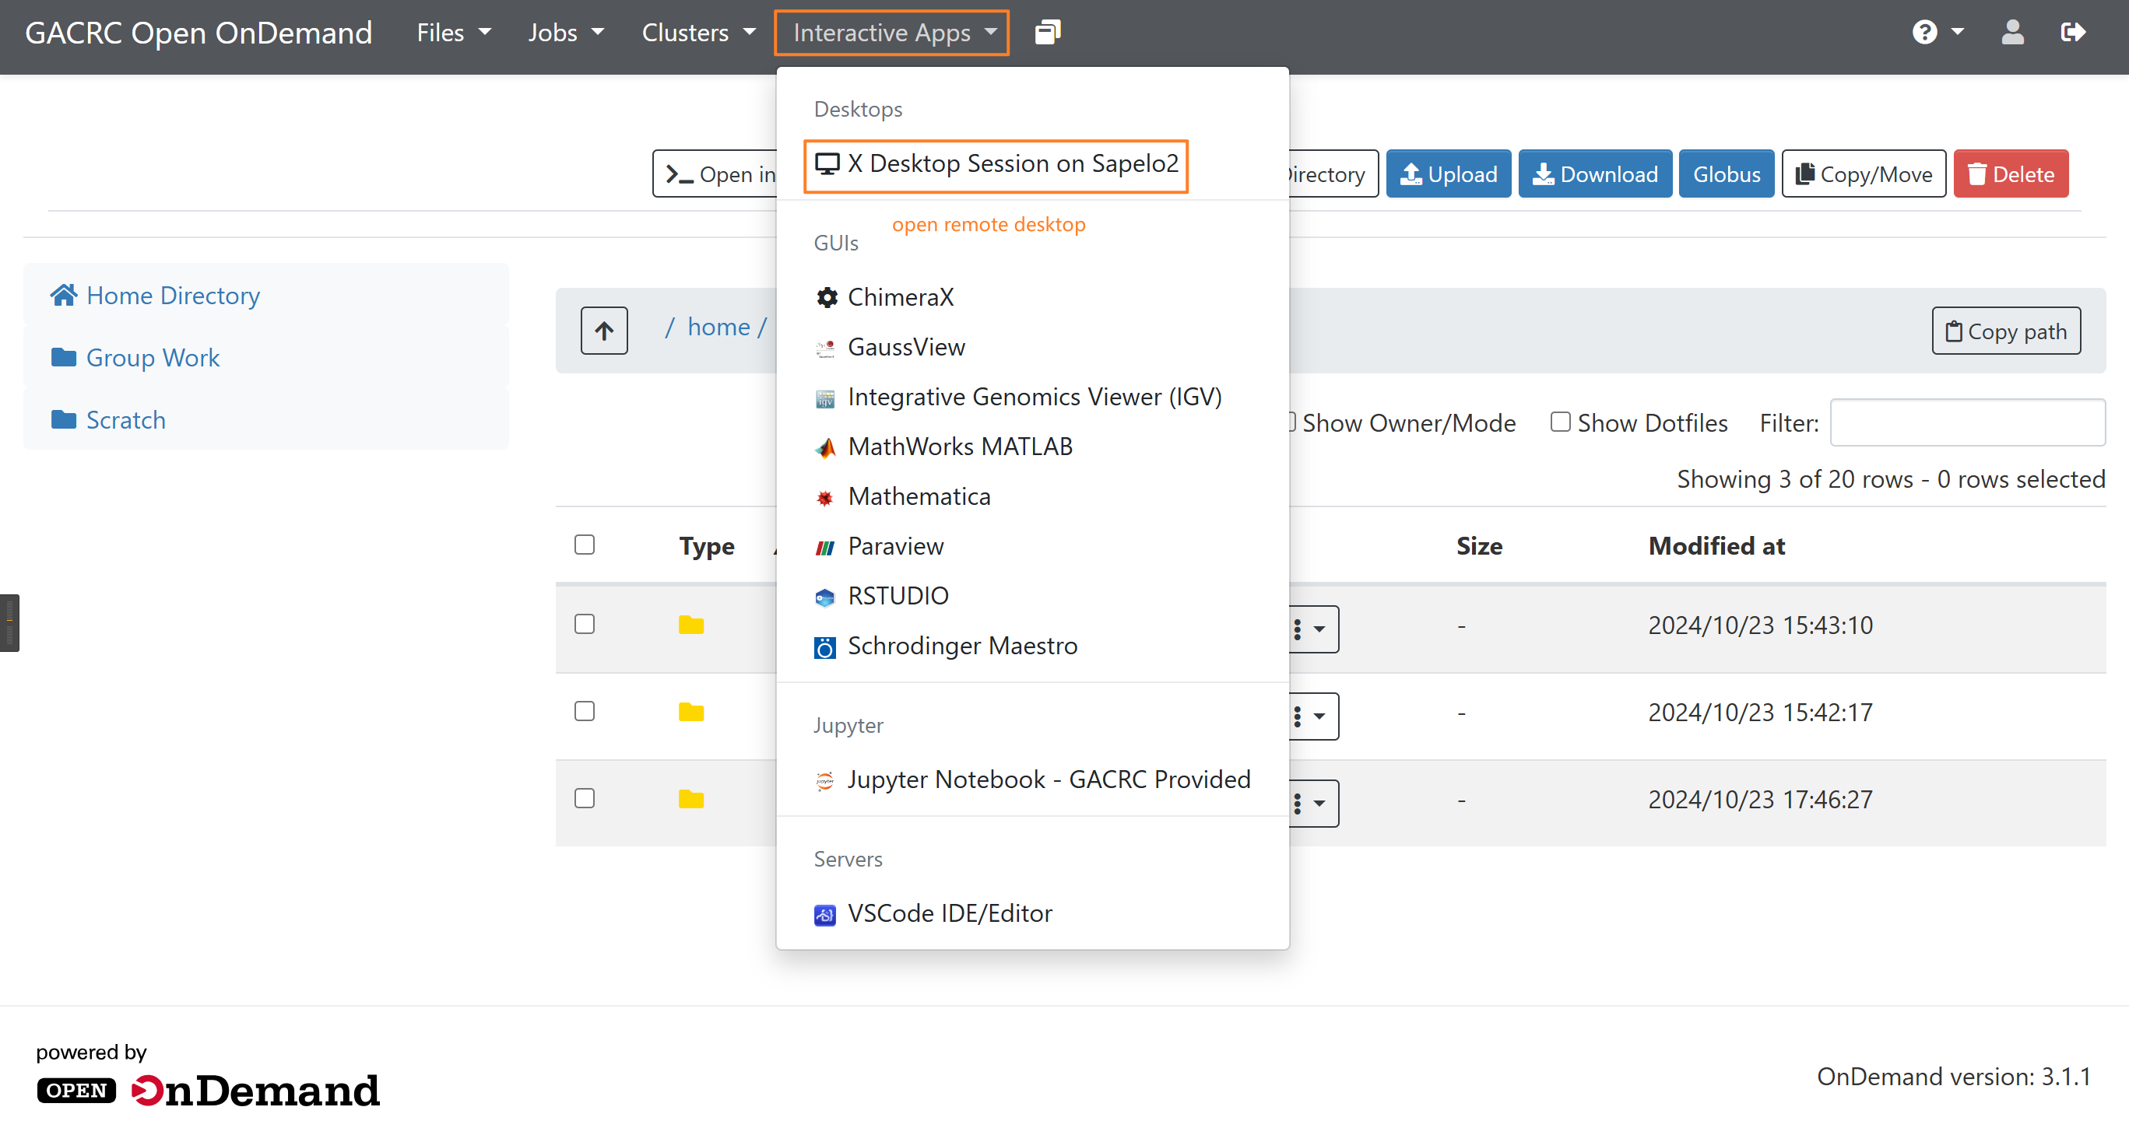Click the Copy/Move button
The image size is (2129, 1142).
click(x=1863, y=174)
